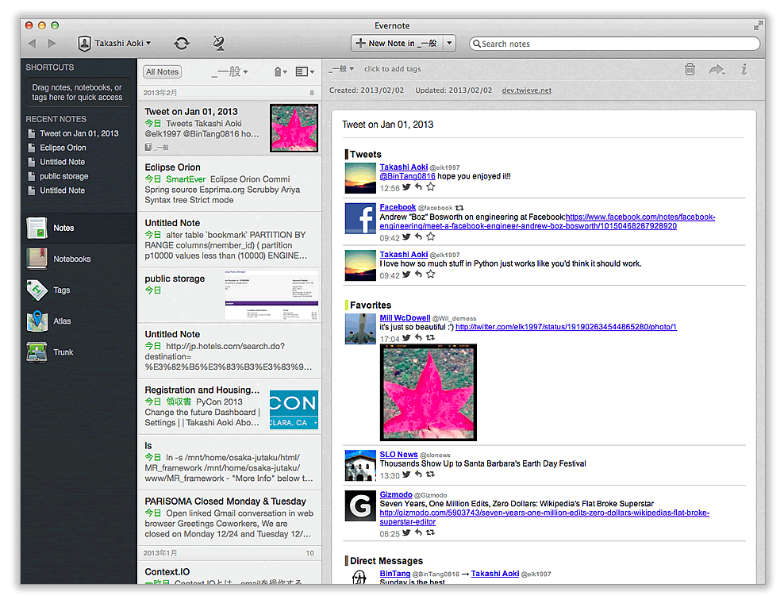Open the BinTang link in Direct Messages
Viewport: 784px width, 611px height.
(x=395, y=574)
